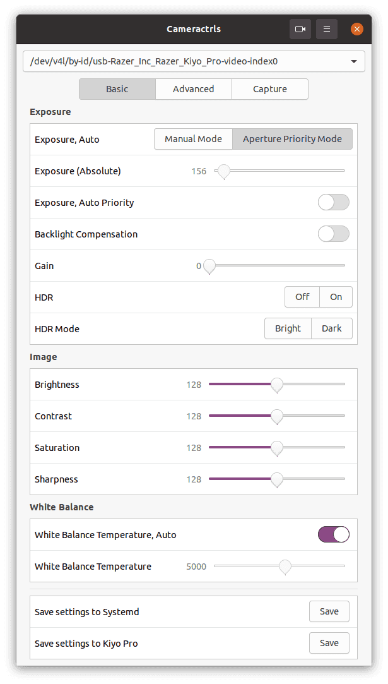388x684 pixels.
Task: Set HDR Mode to Dark
Action: 332,328
